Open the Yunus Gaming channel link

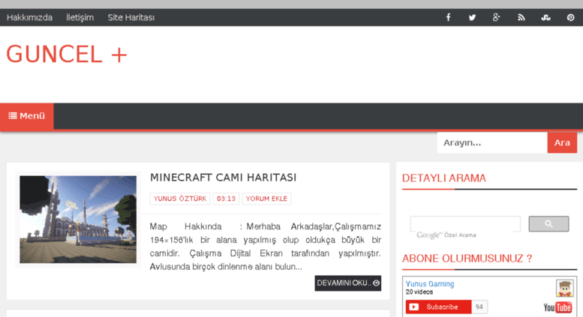(x=430, y=284)
